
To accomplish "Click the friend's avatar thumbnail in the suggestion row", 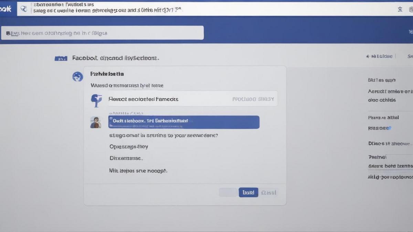I will pyautogui.click(x=96, y=122).
